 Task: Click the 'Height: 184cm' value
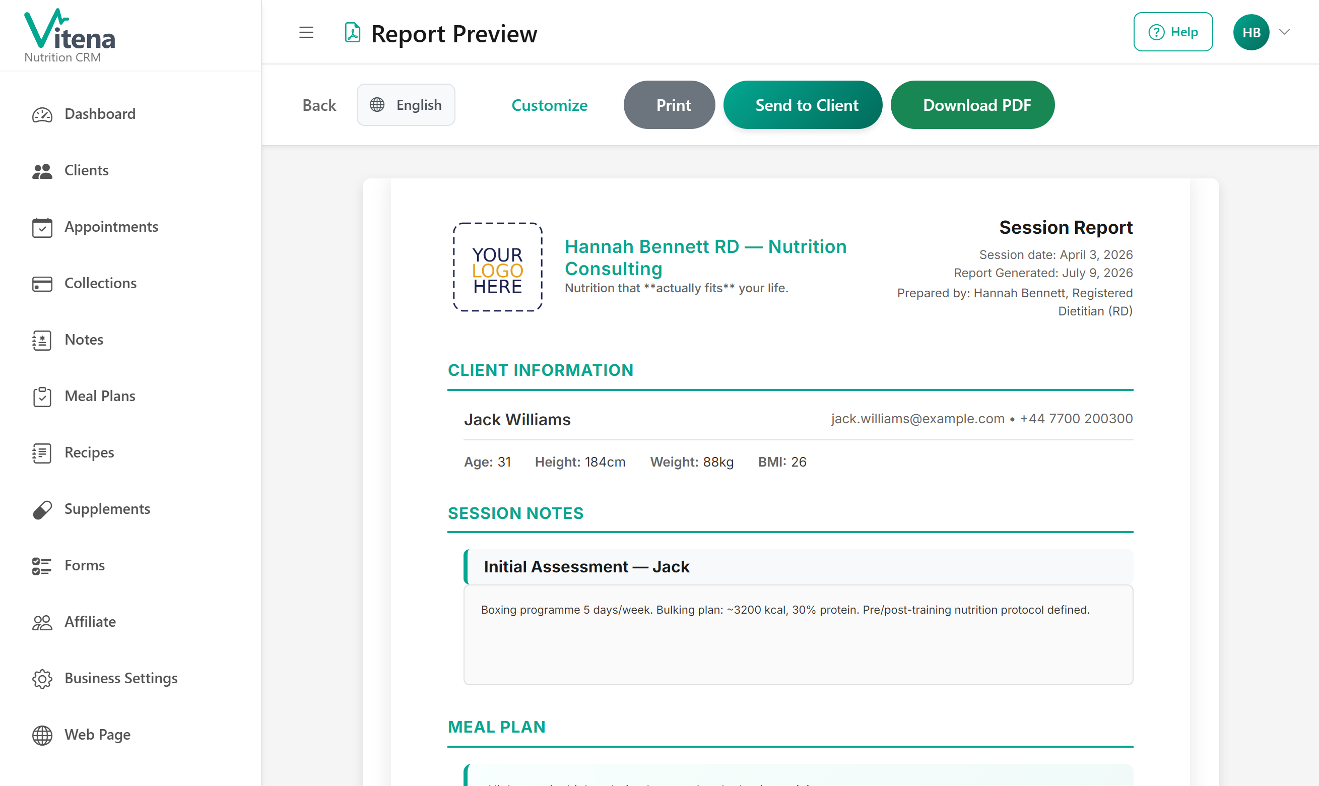pyautogui.click(x=580, y=462)
